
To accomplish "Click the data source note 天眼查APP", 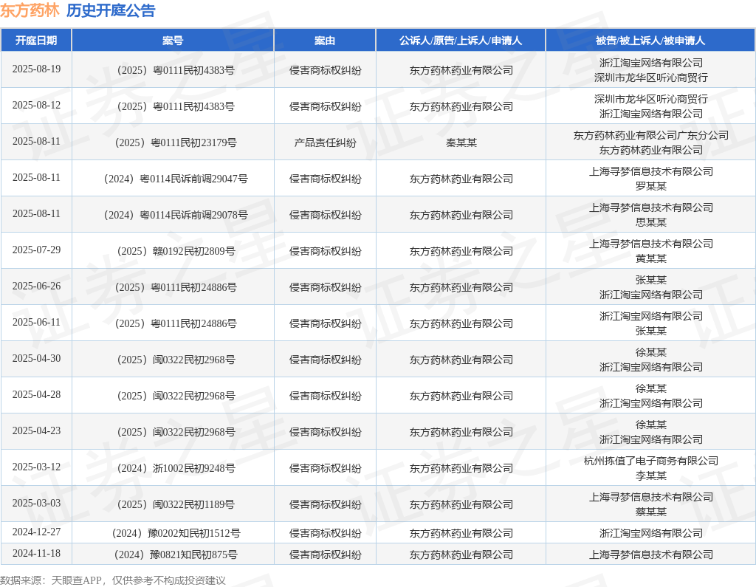I will click(76, 580).
